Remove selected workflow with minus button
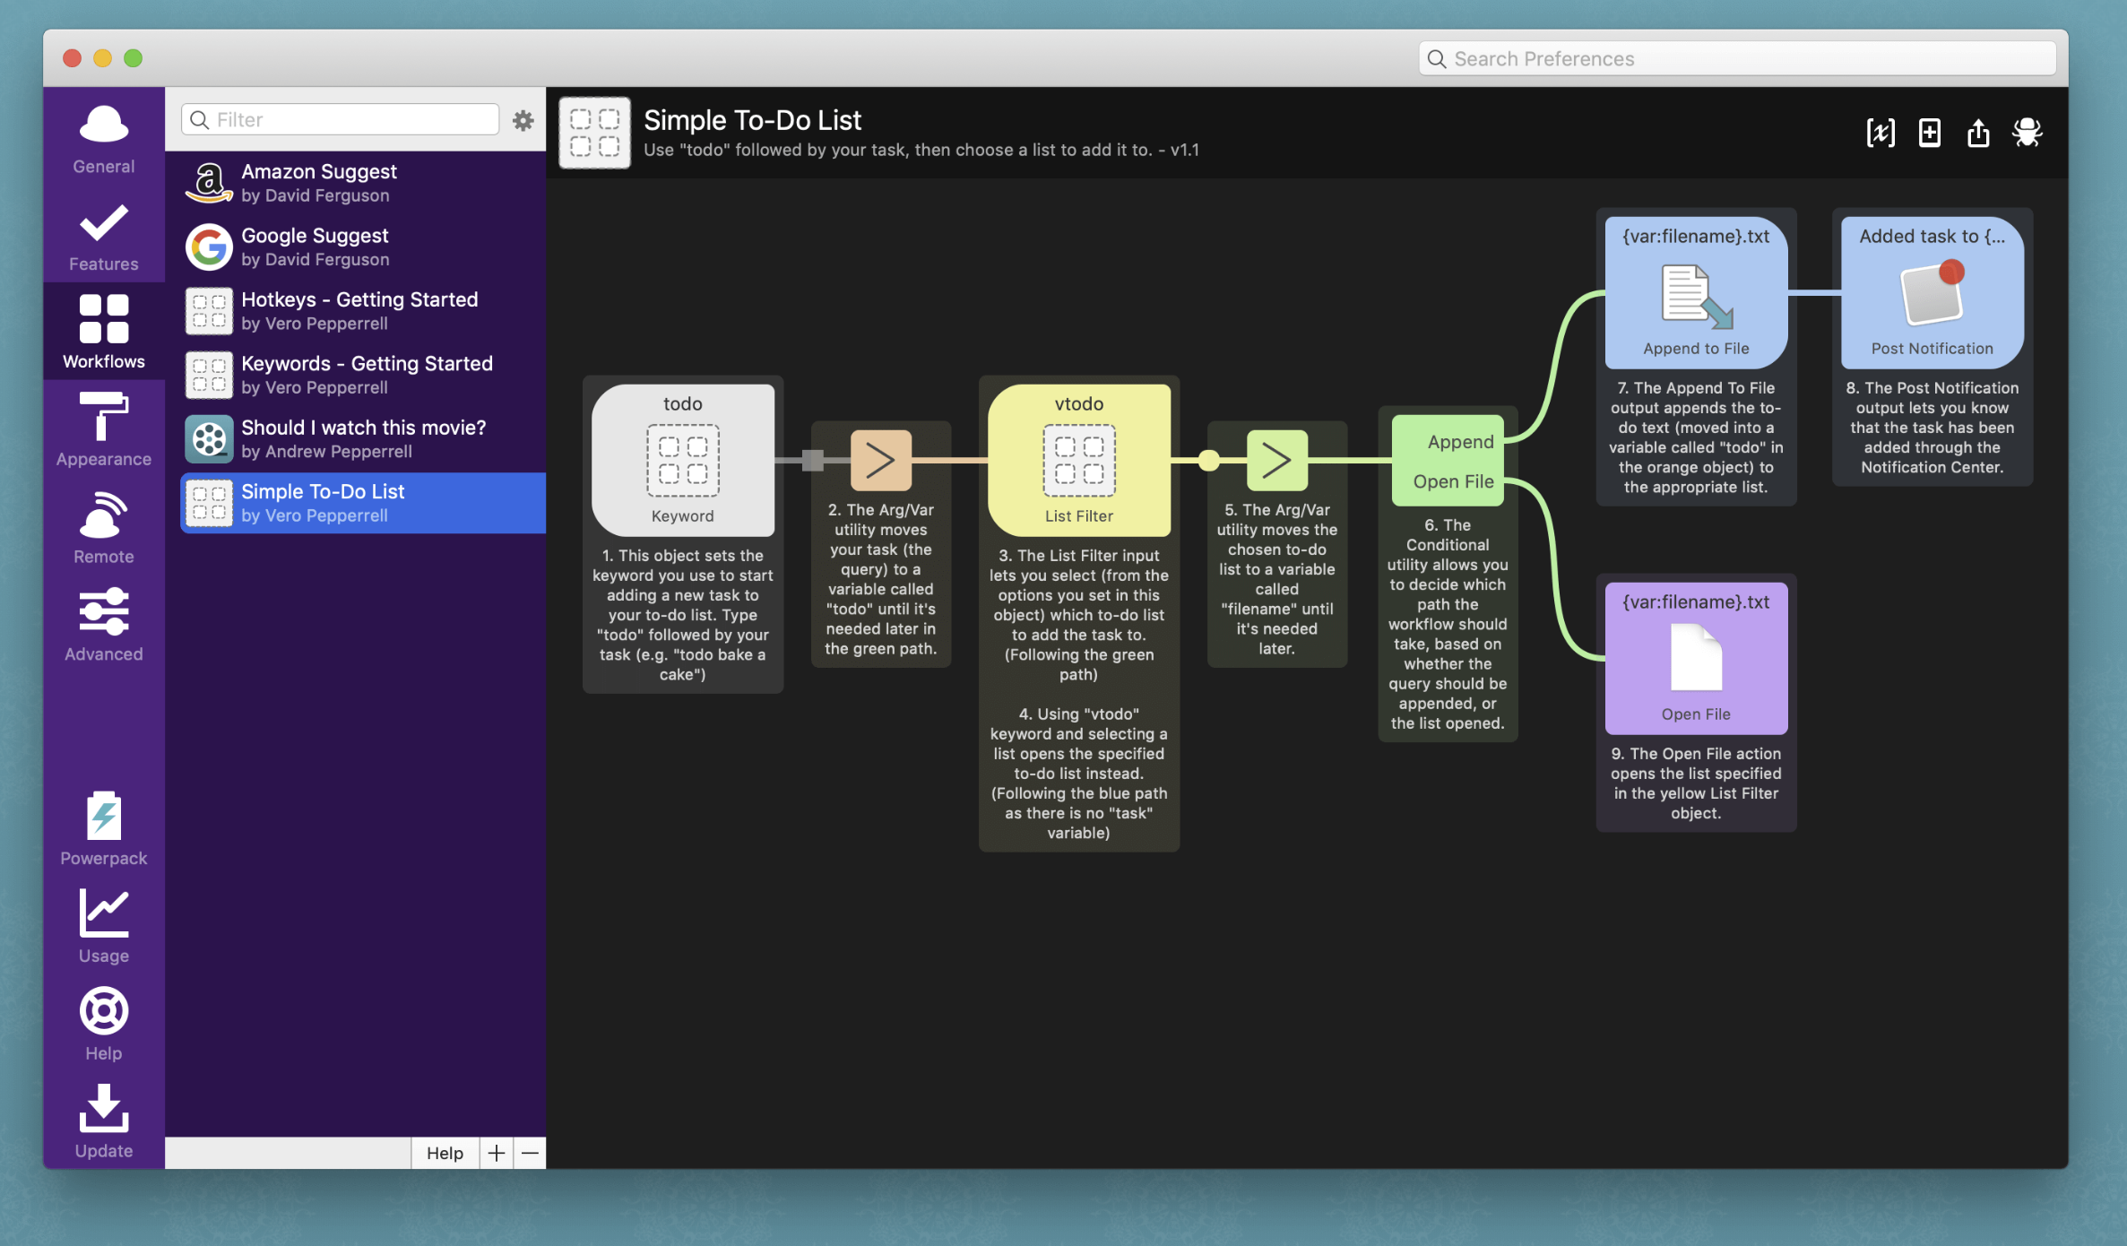Viewport: 2127px width, 1246px height. (530, 1153)
